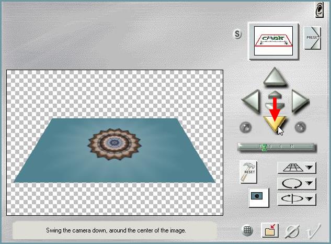The image size is (331, 244).
Task: Confirm with the checkmark OK button
Action: 313,230
